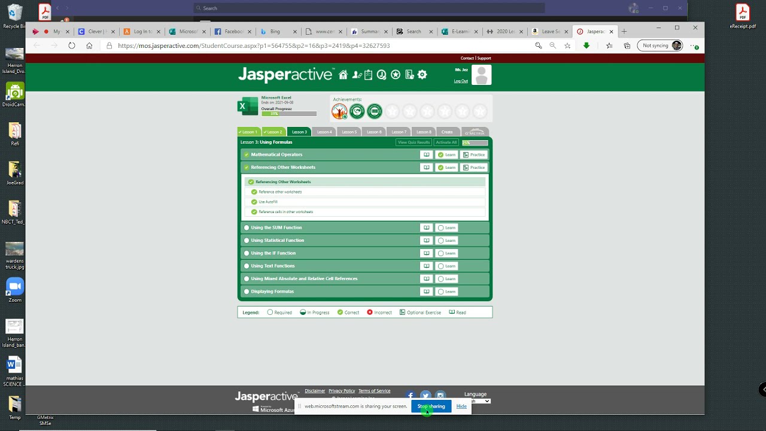The height and width of the screenshot is (431, 766).
Task: Open the settings gear in Jasperactive header
Action: [422, 75]
